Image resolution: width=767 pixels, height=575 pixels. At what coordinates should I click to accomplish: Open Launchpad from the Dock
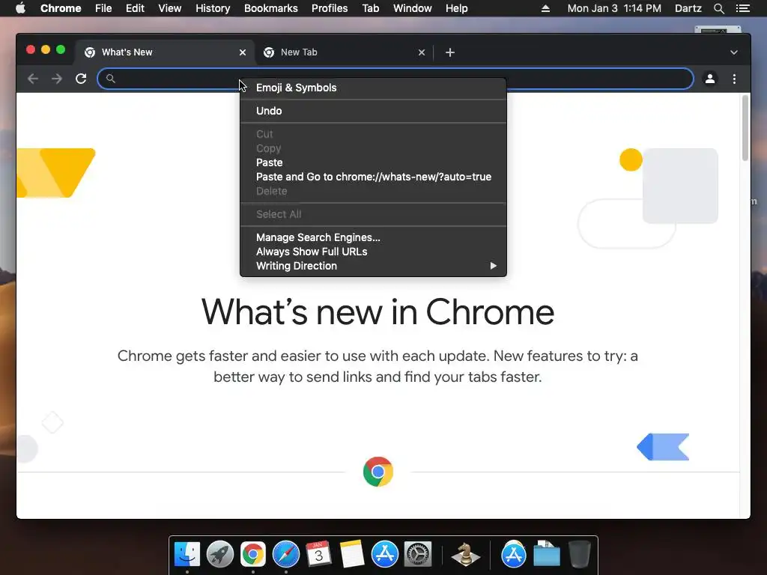(220, 554)
